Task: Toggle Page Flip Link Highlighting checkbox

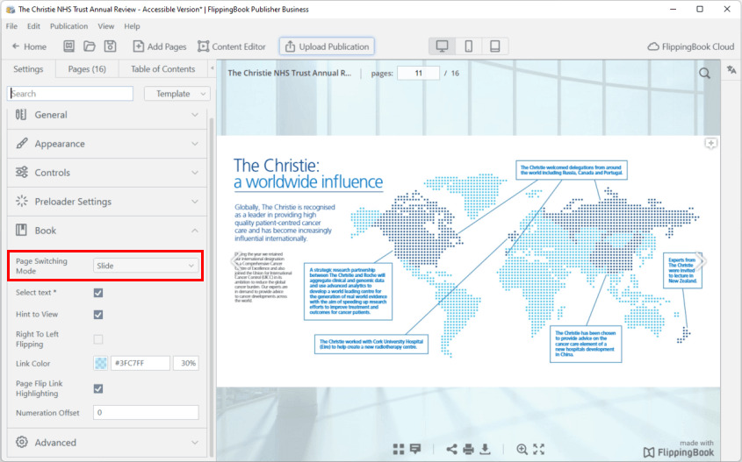Action: tap(98, 388)
